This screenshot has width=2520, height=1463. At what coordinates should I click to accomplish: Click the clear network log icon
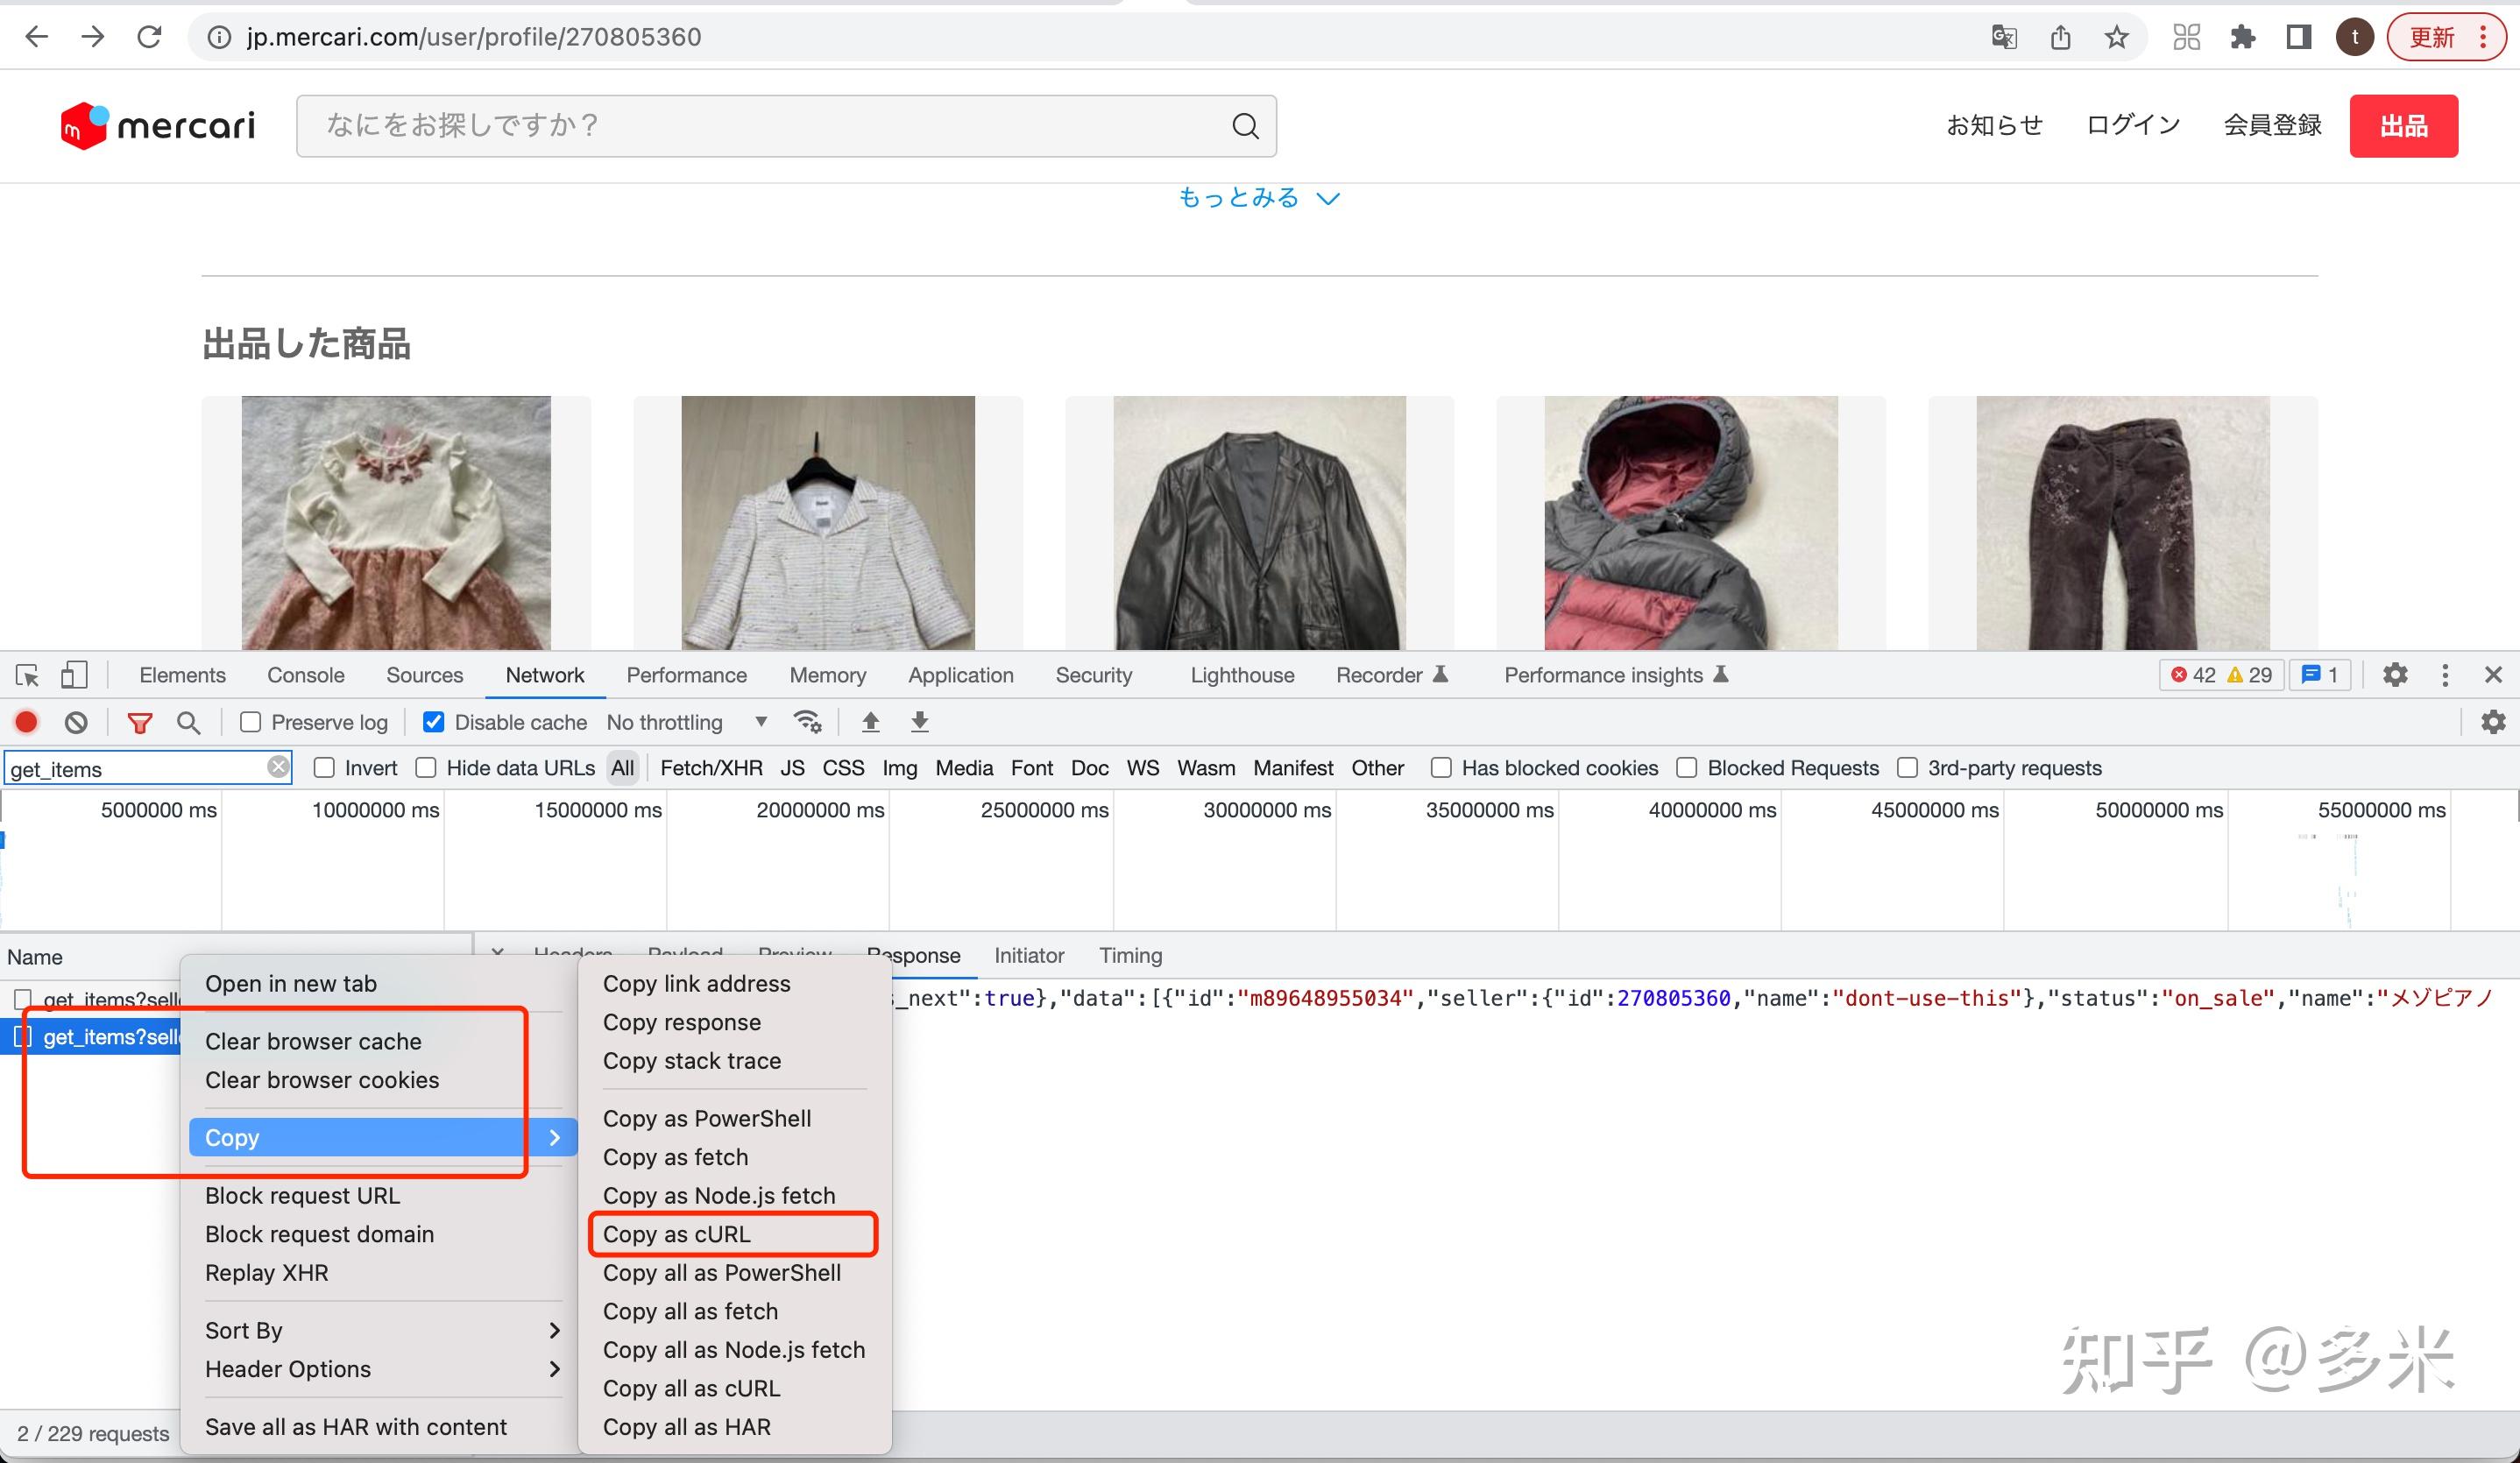click(76, 722)
